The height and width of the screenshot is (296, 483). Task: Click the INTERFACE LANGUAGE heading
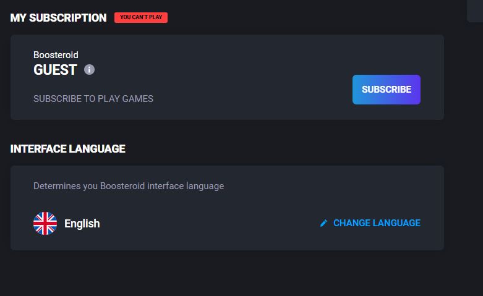pos(68,149)
